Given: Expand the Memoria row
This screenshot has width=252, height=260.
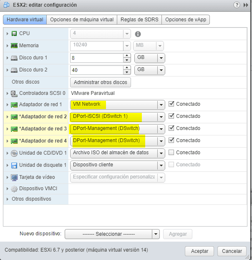Looking at the screenshot, I should point(7,46).
